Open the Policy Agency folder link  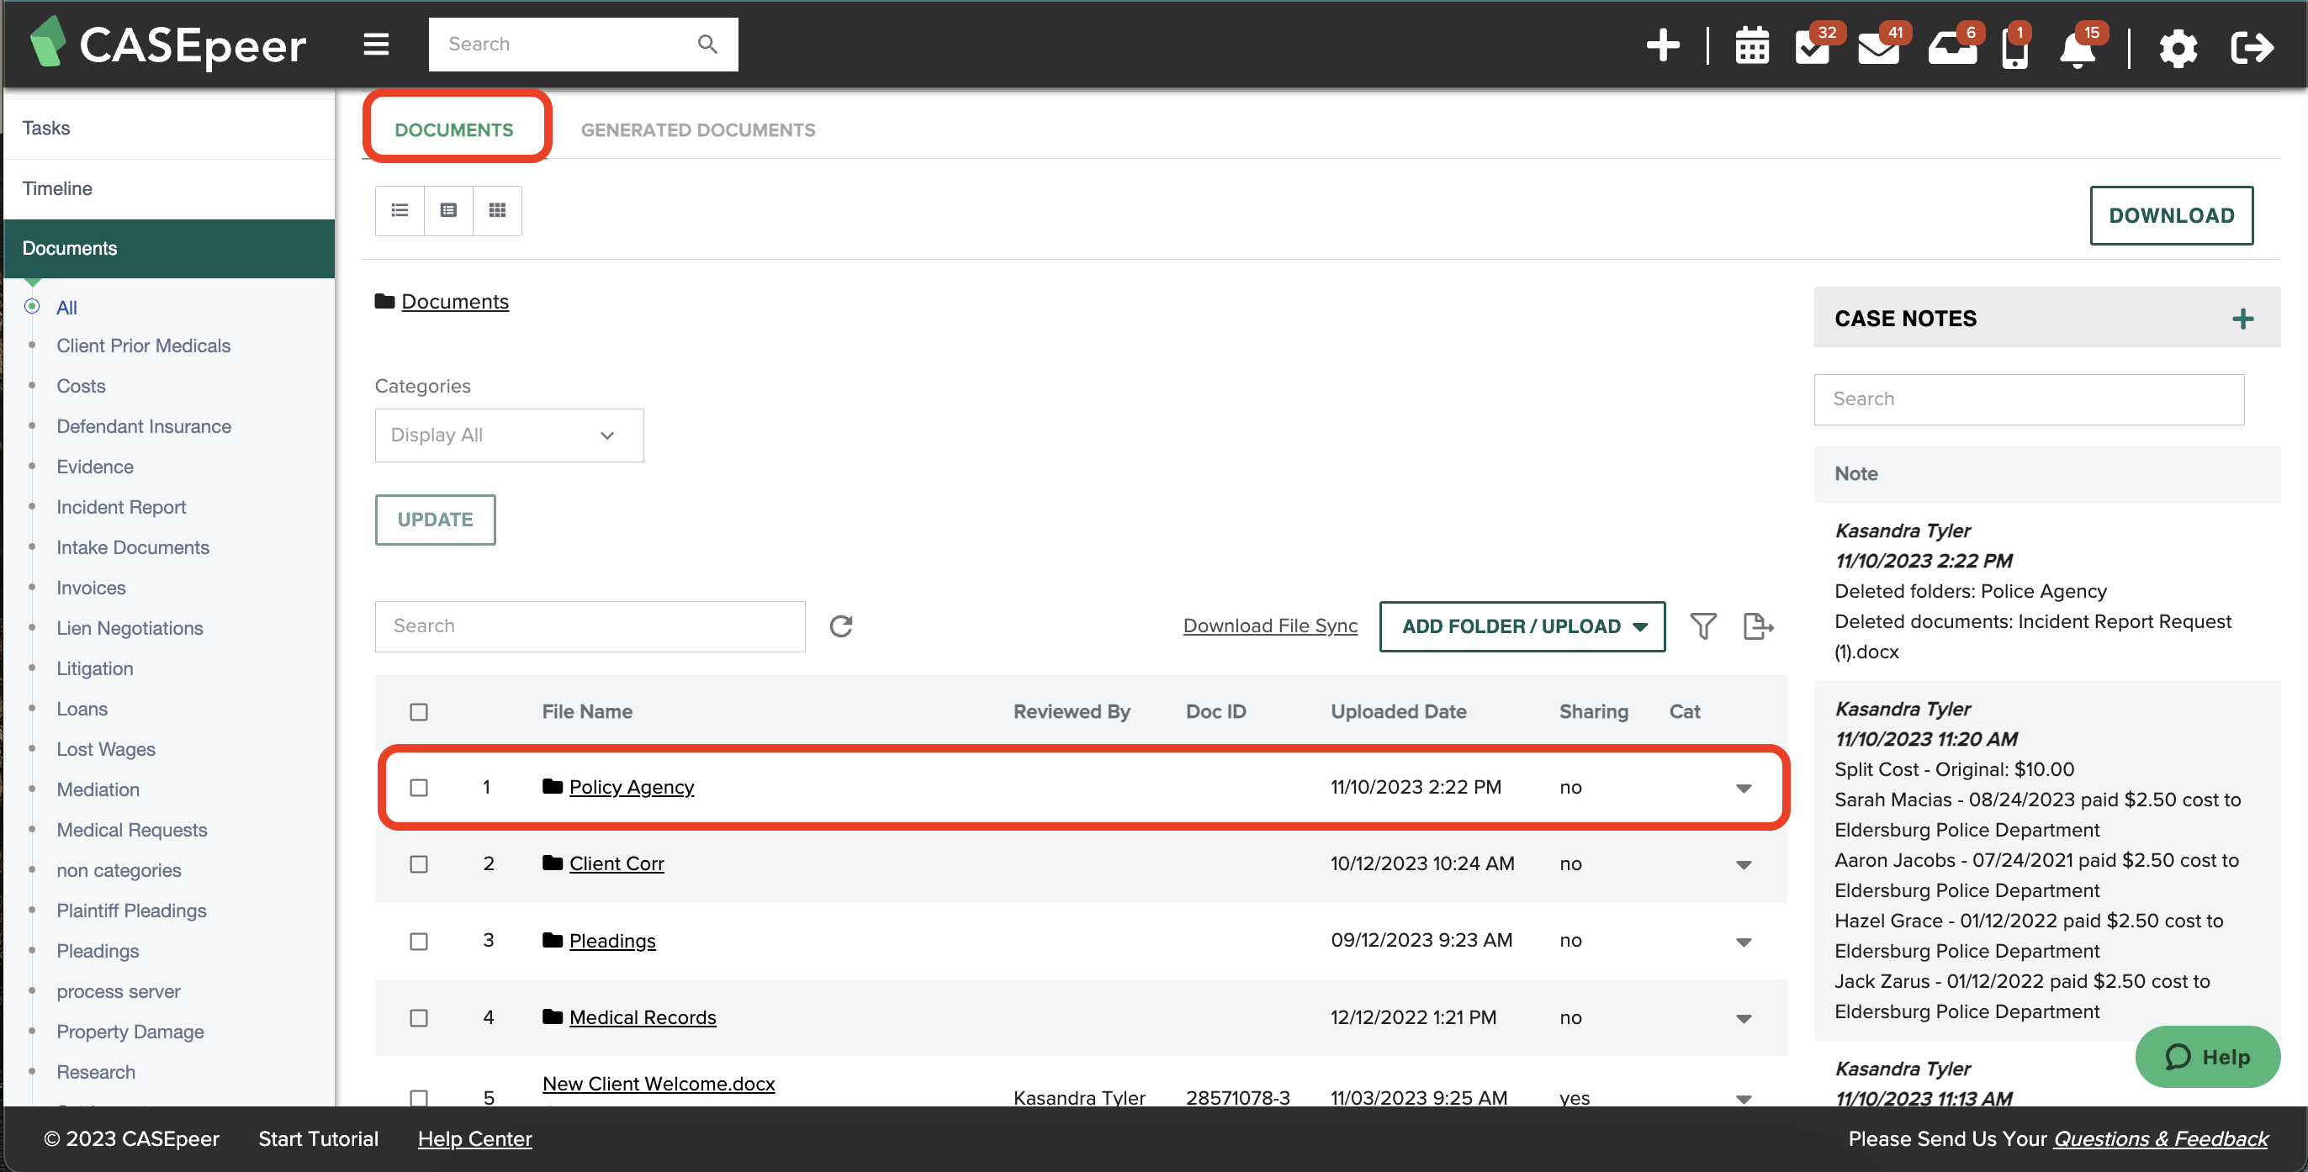pos(631,787)
